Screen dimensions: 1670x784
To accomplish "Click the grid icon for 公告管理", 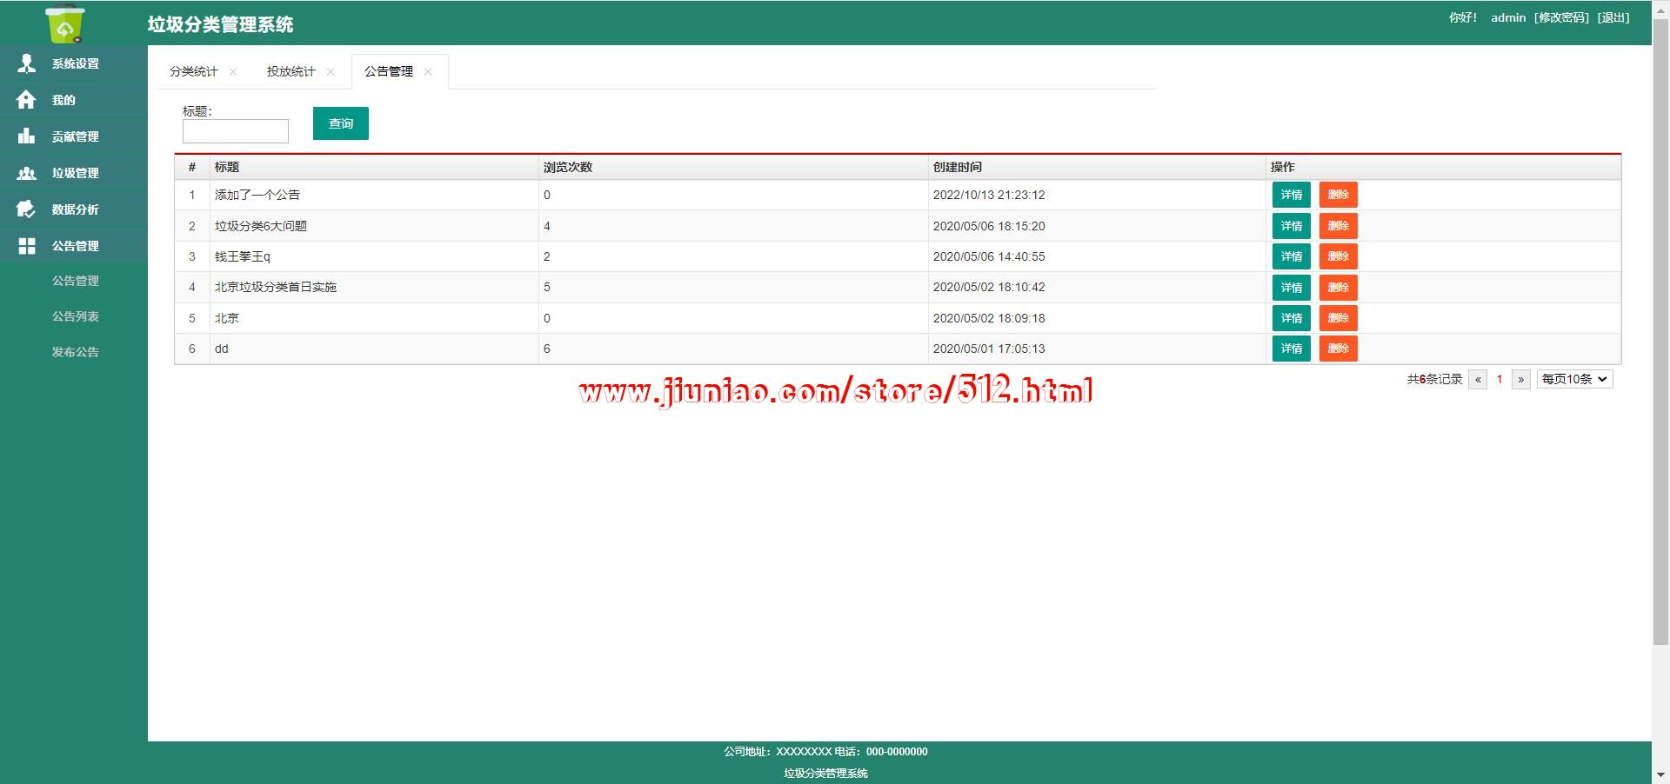I will pos(27,246).
